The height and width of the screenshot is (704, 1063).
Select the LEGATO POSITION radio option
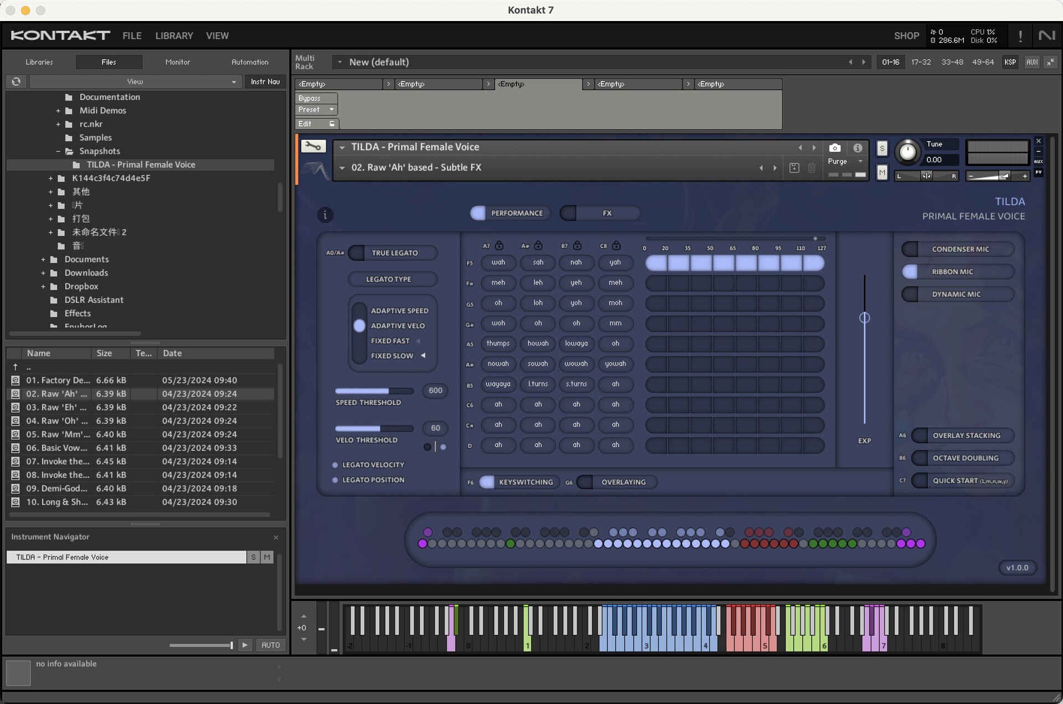coord(335,480)
